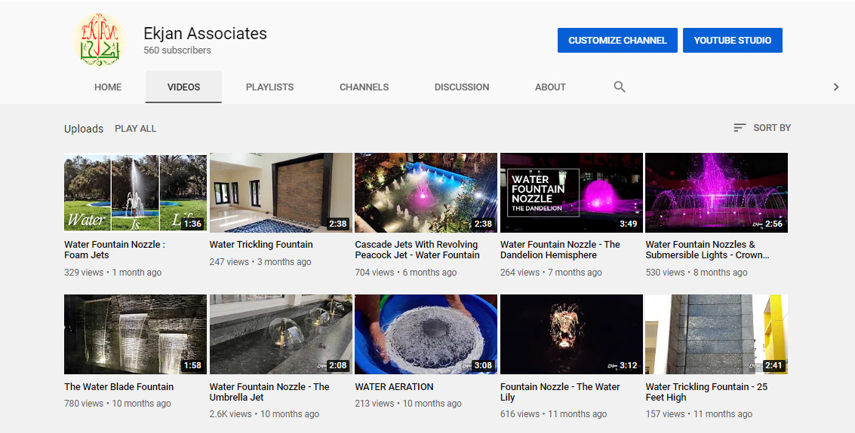Image resolution: width=855 pixels, height=433 pixels.
Task: Open the Sort By dropdown
Action: pyautogui.click(x=761, y=128)
